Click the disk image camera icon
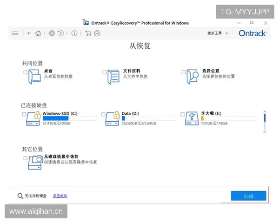Image resolution: width=279 pixels, height=223 pixels. (x=36, y=162)
